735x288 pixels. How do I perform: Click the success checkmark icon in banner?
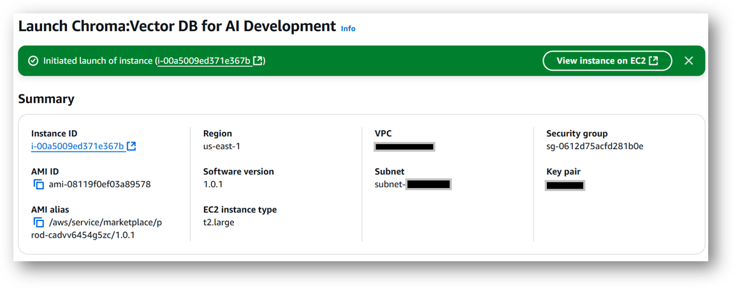click(33, 61)
